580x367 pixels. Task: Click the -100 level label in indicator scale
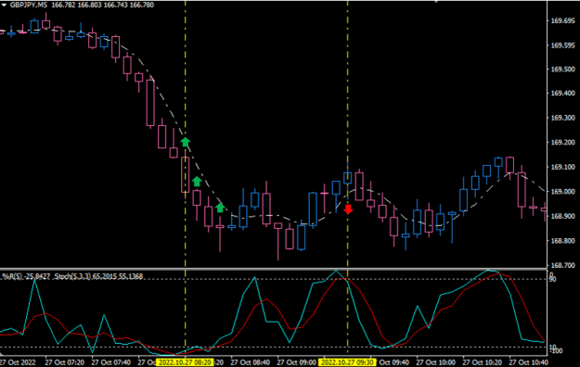coord(556,350)
